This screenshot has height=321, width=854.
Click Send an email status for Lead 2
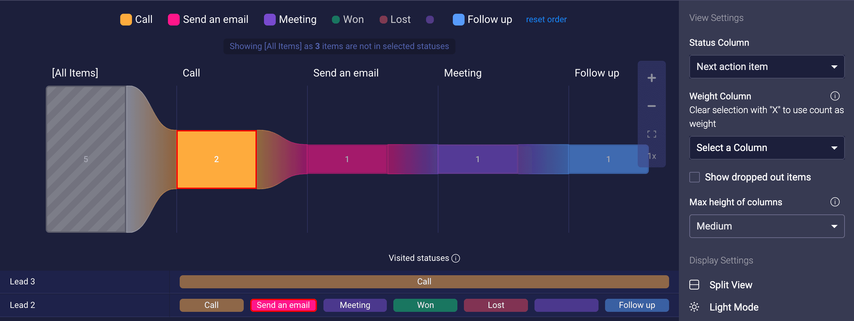click(x=283, y=305)
